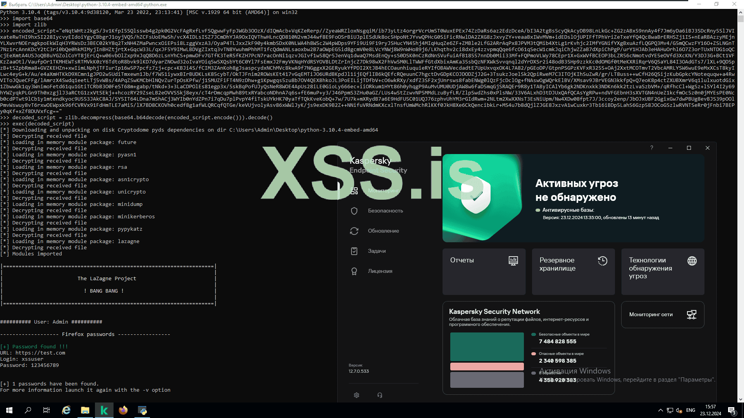Click the Update refresh arrows icon
744x418 pixels.
(x=354, y=231)
